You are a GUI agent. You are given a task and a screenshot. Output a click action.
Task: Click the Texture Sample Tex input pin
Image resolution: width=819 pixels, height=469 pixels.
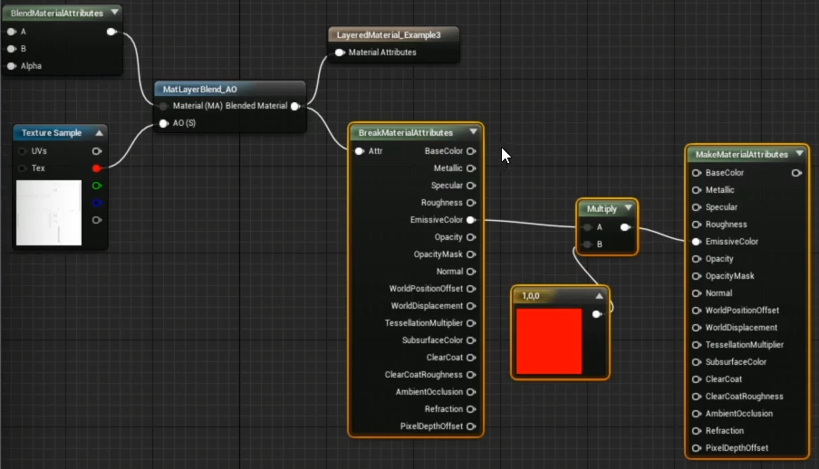tap(22, 168)
